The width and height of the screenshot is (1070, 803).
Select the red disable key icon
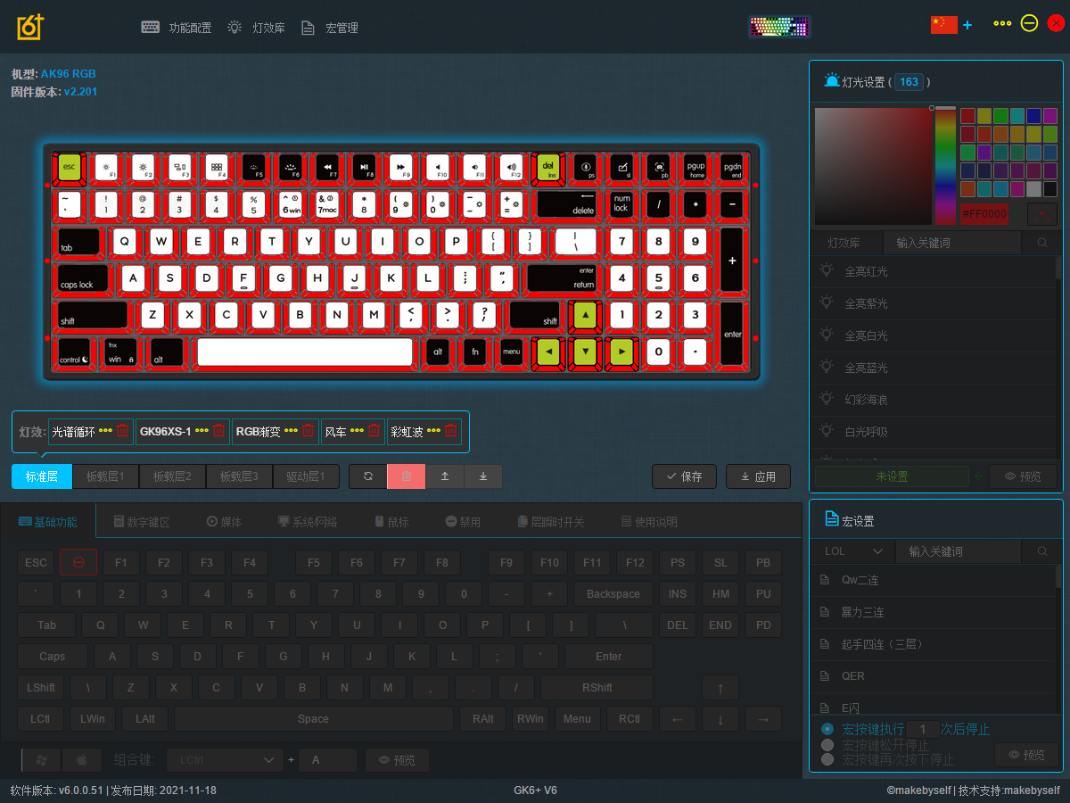[78, 563]
